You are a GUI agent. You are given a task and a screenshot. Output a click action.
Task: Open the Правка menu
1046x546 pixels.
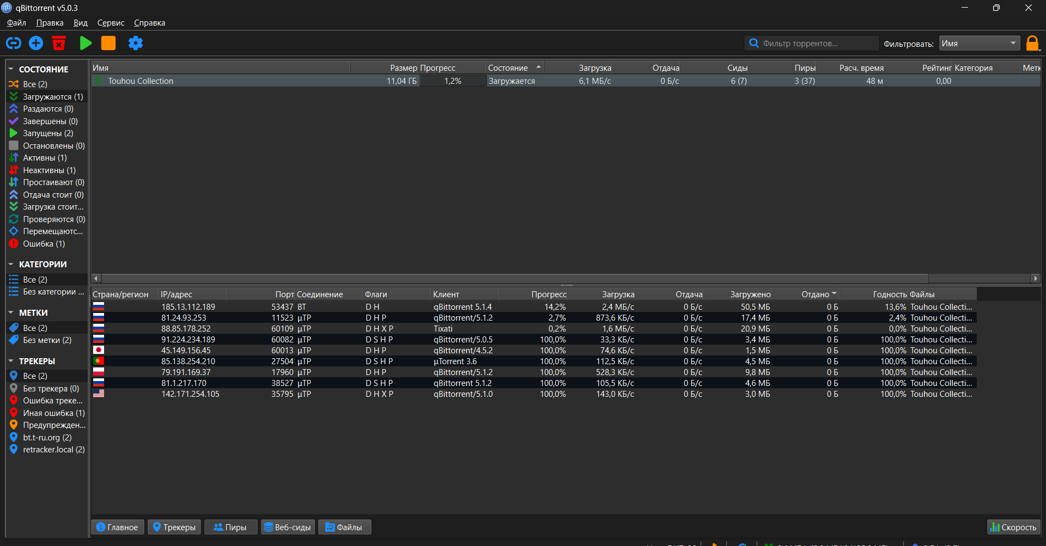(x=50, y=23)
